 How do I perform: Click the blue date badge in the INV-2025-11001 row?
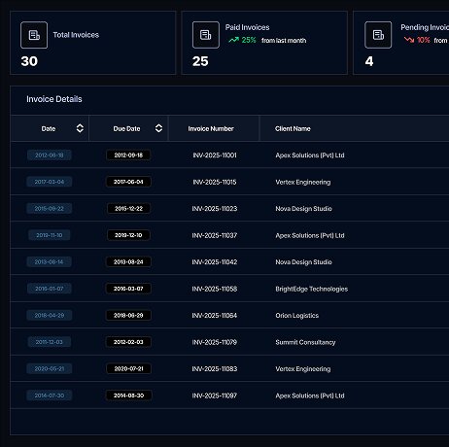tap(50, 155)
